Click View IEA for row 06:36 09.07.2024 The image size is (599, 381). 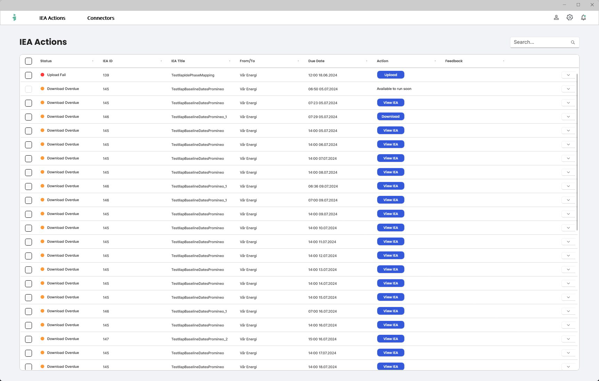coord(391,186)
